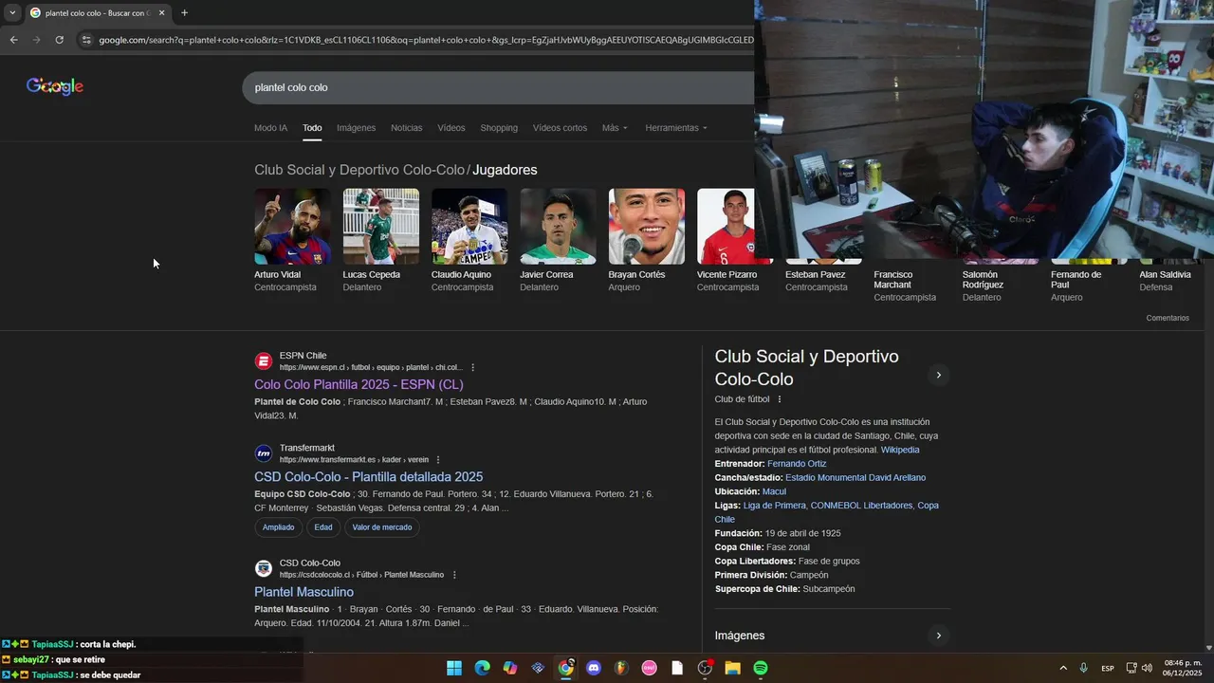Click Esteban Pavez player name

(x=815, y=275)
